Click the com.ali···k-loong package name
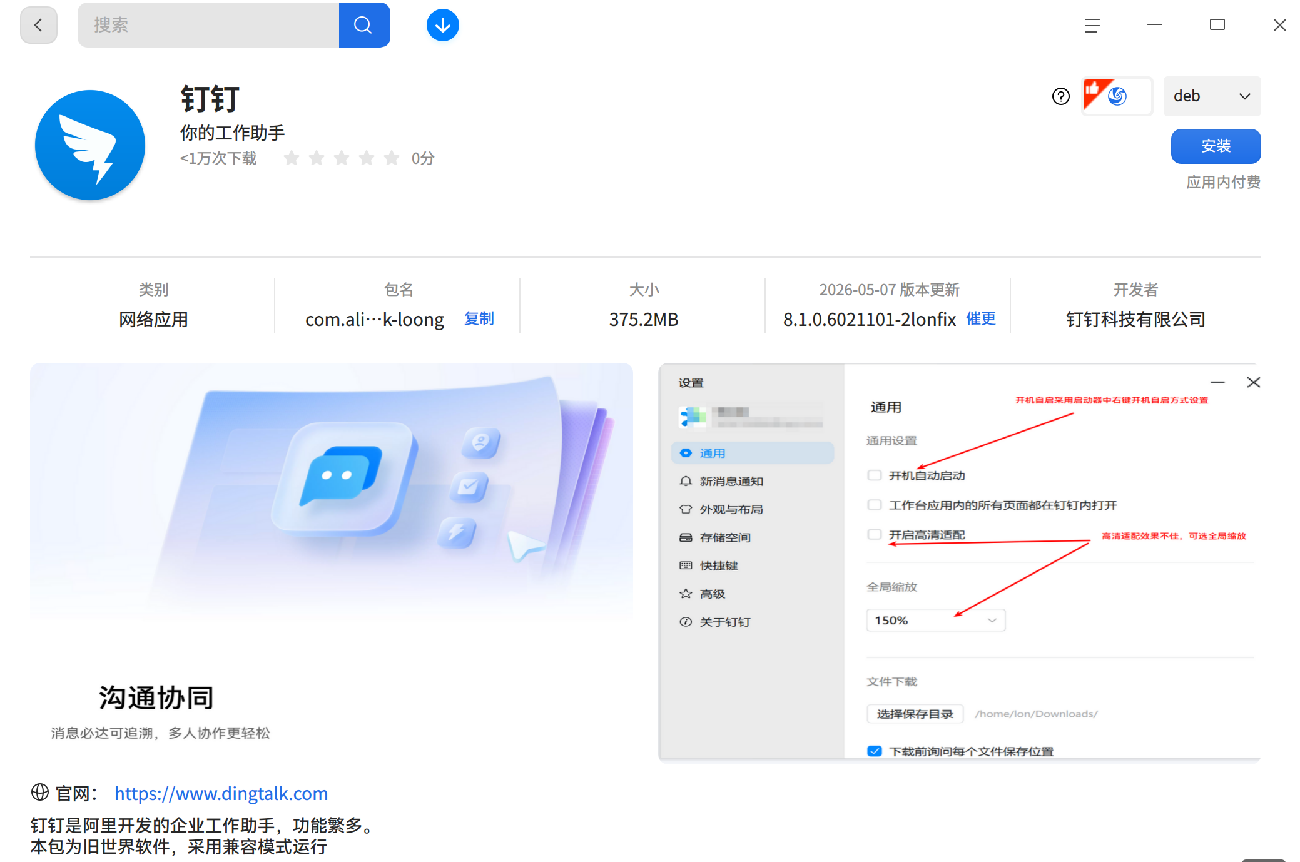This screenshot has width=1300, height=862. pyautogui.click(x=374, y=319)
